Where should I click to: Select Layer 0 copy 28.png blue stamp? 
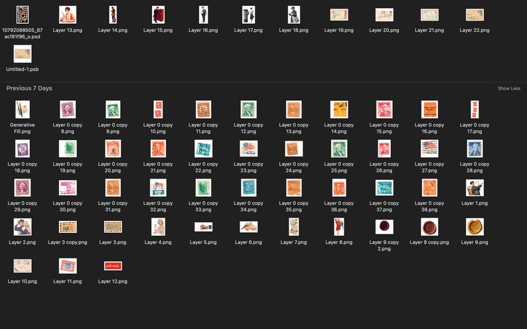475,149
